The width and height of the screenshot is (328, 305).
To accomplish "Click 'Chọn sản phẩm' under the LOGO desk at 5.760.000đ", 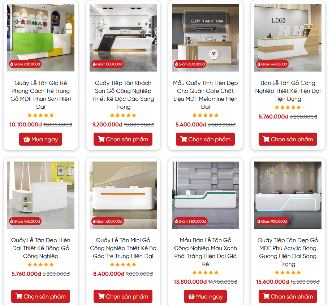I will pyautogui.click(x=288, y=139).
